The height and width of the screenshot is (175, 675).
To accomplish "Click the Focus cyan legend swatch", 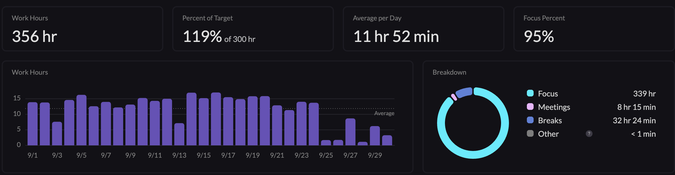I will click(530, 93).
